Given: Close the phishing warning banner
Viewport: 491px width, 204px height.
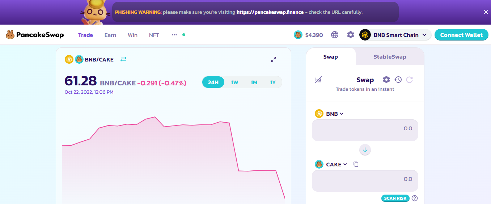Looking at the screenshot, I should [x=486, y=12].
